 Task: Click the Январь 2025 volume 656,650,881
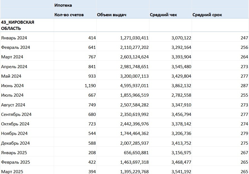(136, 152)
